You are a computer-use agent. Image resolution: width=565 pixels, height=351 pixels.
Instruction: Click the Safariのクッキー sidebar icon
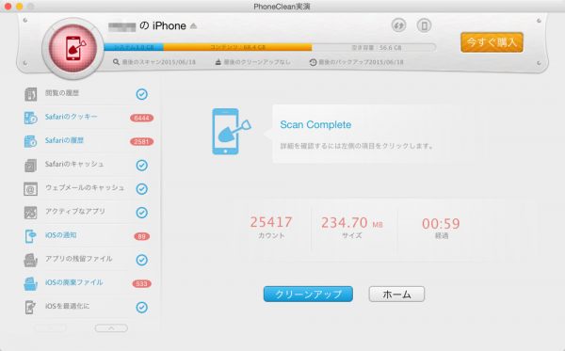tap(31, 118)
